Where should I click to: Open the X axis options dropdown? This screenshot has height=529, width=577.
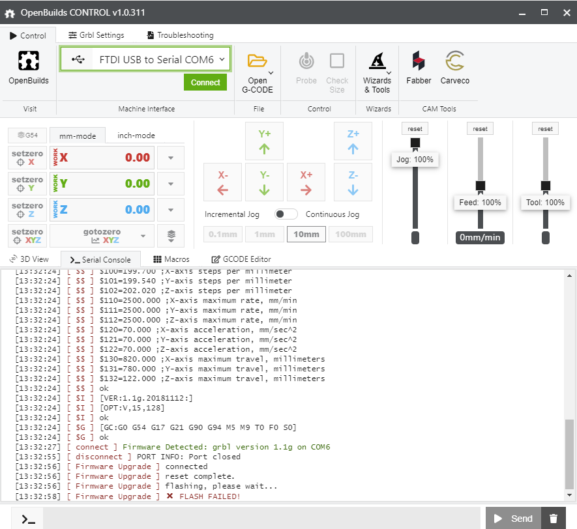(x=171, y=158)
